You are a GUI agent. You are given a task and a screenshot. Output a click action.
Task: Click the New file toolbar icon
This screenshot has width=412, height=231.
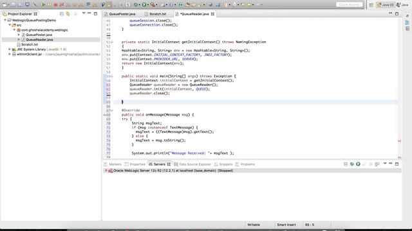[5, 4]
